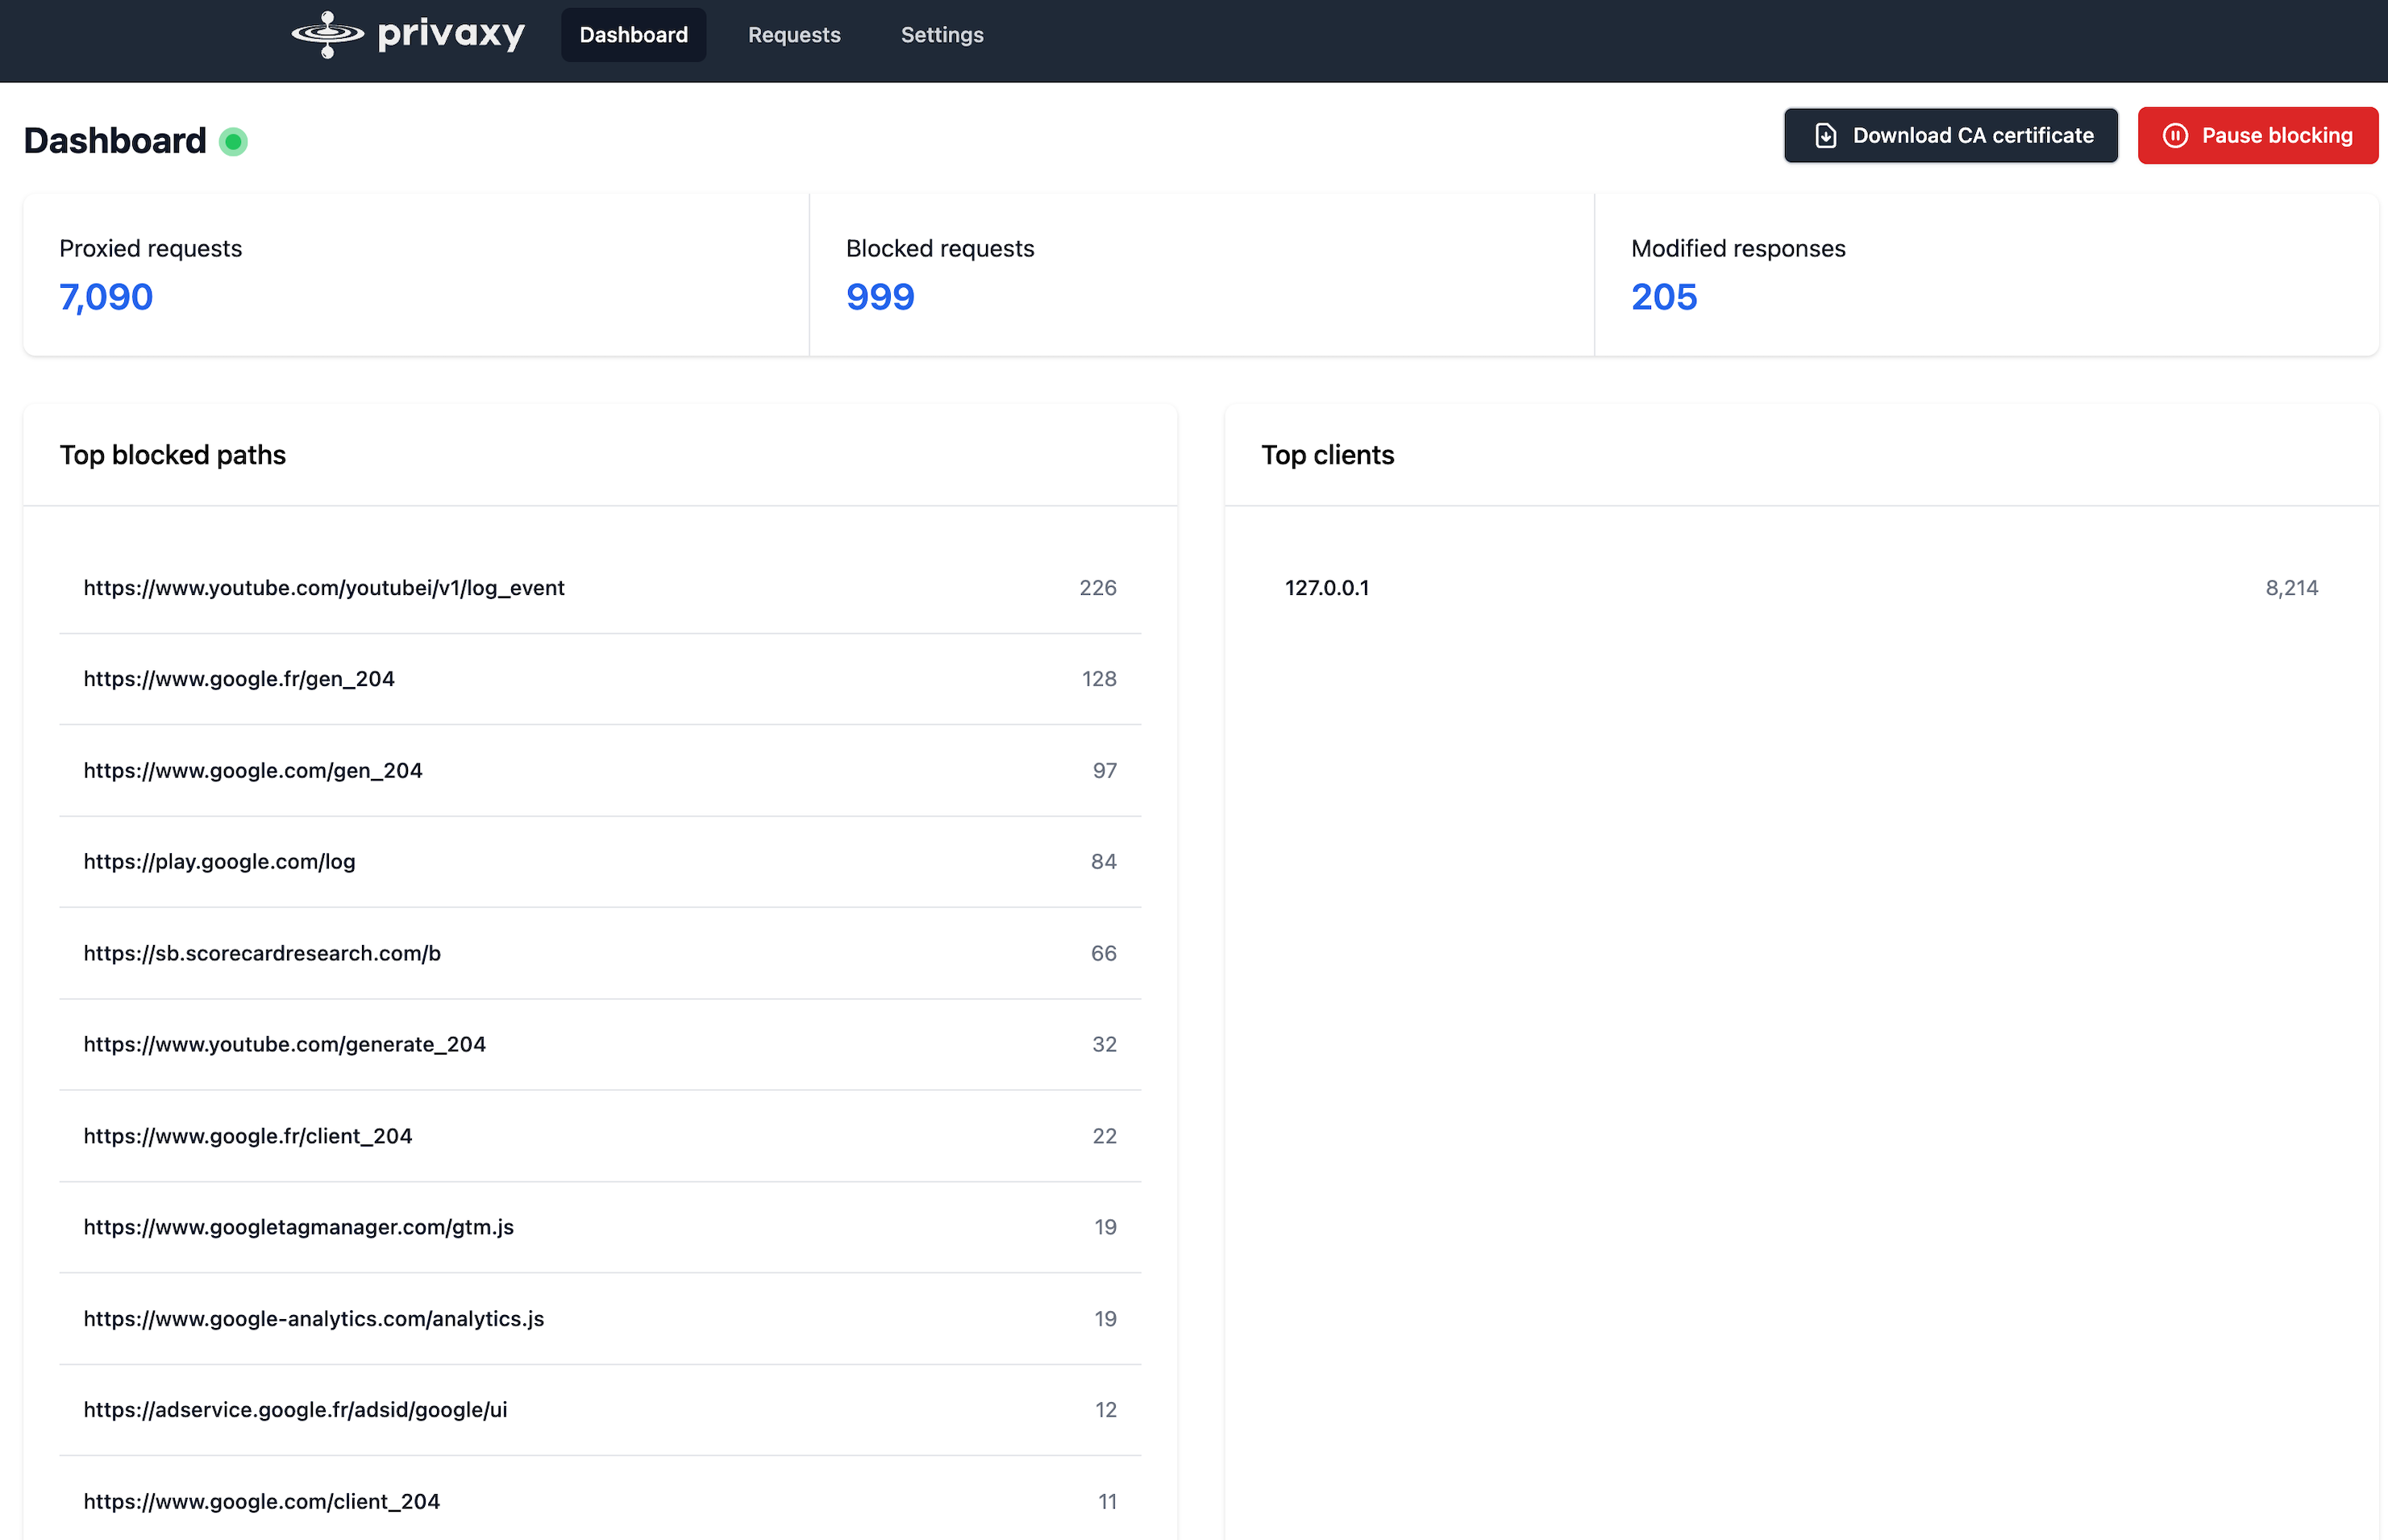Click the Blocked requests count 999
This screenshot has width=2388, height=1540.
(x=880, y=297)
